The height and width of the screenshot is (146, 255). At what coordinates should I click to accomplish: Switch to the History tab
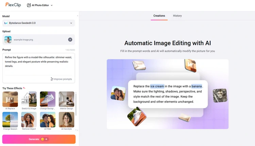(177, 16)
